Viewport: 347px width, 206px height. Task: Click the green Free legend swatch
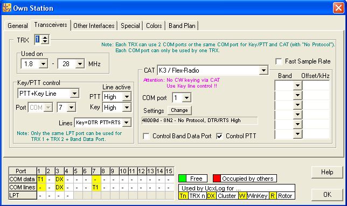182,179
